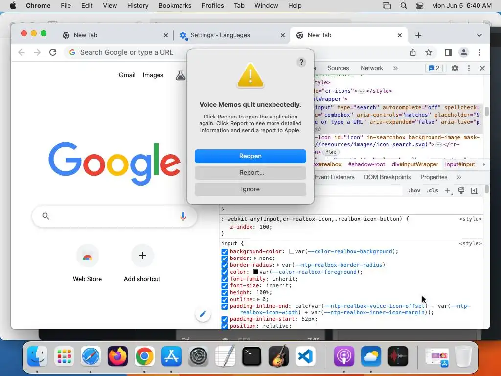Go back to previous page

22,52
